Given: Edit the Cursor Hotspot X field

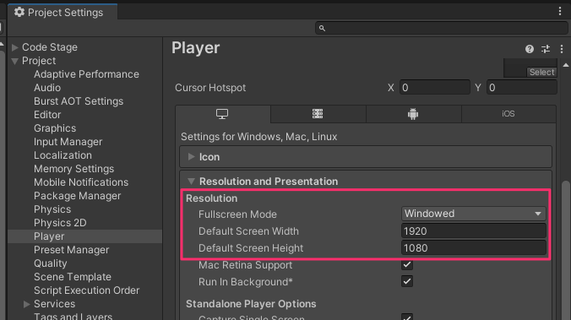Looking at the screenshot, I should pos(435,88).
